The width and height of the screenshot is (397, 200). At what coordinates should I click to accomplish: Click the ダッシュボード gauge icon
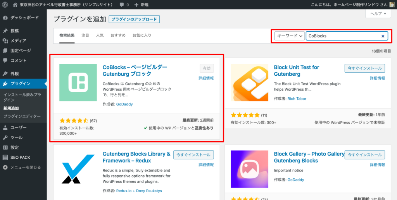pyautogui.click(x=5, y=18)
